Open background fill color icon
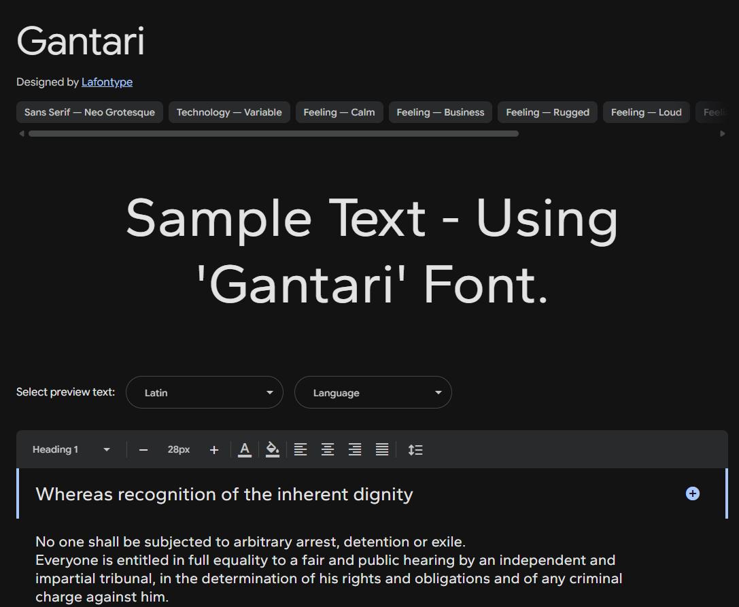 (273, 449)
